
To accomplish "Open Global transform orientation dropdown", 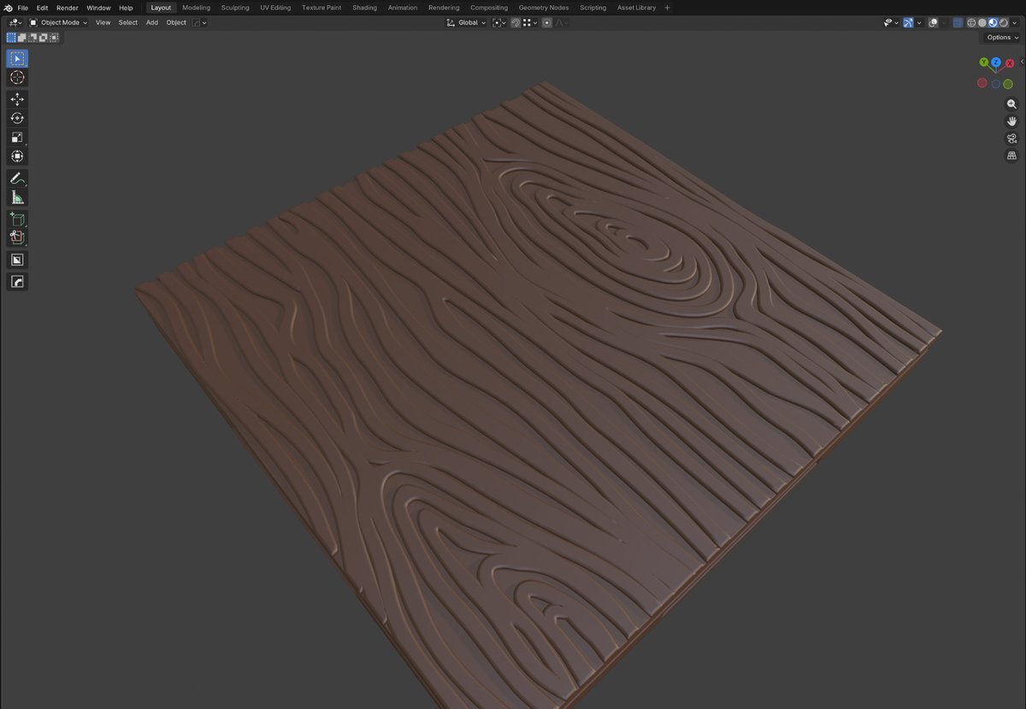I will 467,22.
